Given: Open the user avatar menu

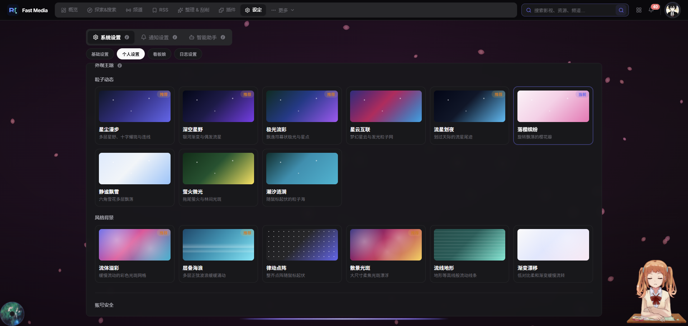Looking at the screenshot, I should click(x=673, y=10).
